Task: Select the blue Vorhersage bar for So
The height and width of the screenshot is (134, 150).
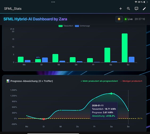Action: tap(132, 59)
